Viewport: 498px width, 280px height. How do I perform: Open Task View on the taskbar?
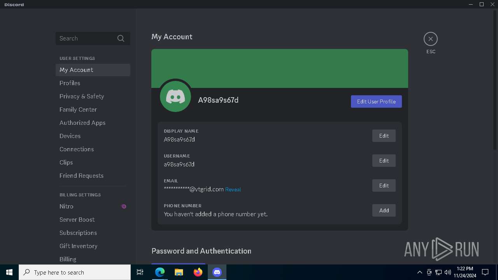[140, 272]
